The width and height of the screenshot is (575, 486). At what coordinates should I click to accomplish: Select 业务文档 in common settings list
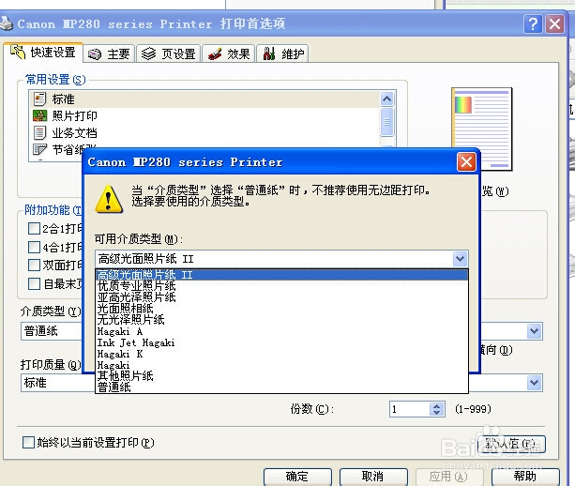204,133
